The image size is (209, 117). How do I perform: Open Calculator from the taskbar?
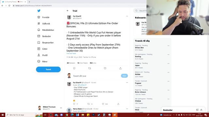pos(104,115)
